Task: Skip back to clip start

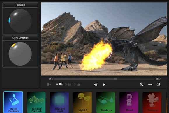Action: [x=95, y=84]
